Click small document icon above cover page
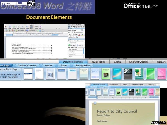Image resolution: width=167 pixels, height=125 pixels. pos(95,103)
